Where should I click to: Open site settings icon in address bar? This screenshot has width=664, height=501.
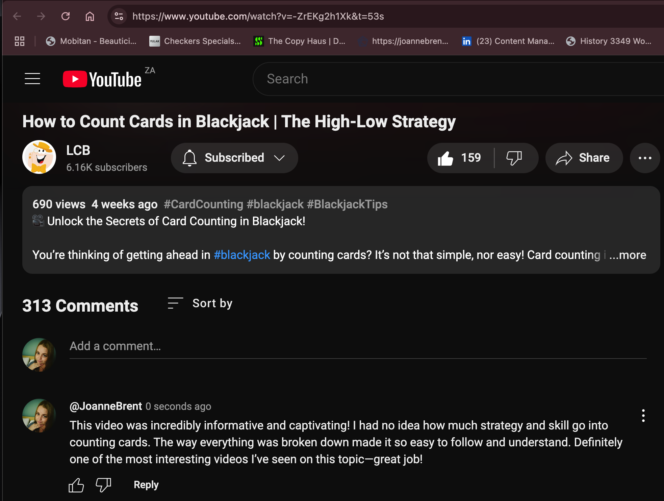119,16
